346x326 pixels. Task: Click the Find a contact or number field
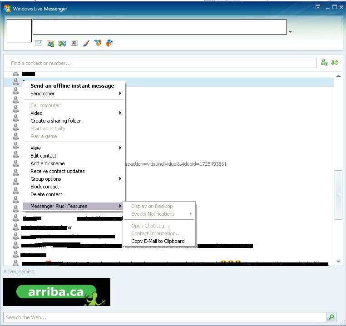[161, 63]
